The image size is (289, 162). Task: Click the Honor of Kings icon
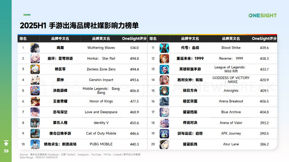[x=35, y=101]
